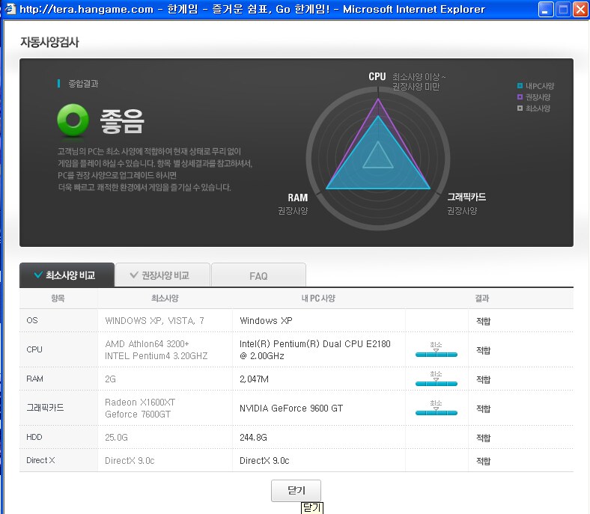Open the 권장사양 비교 tab
Image resolution: width=590 pixels, height=514 pixels.
coord(163,275)
